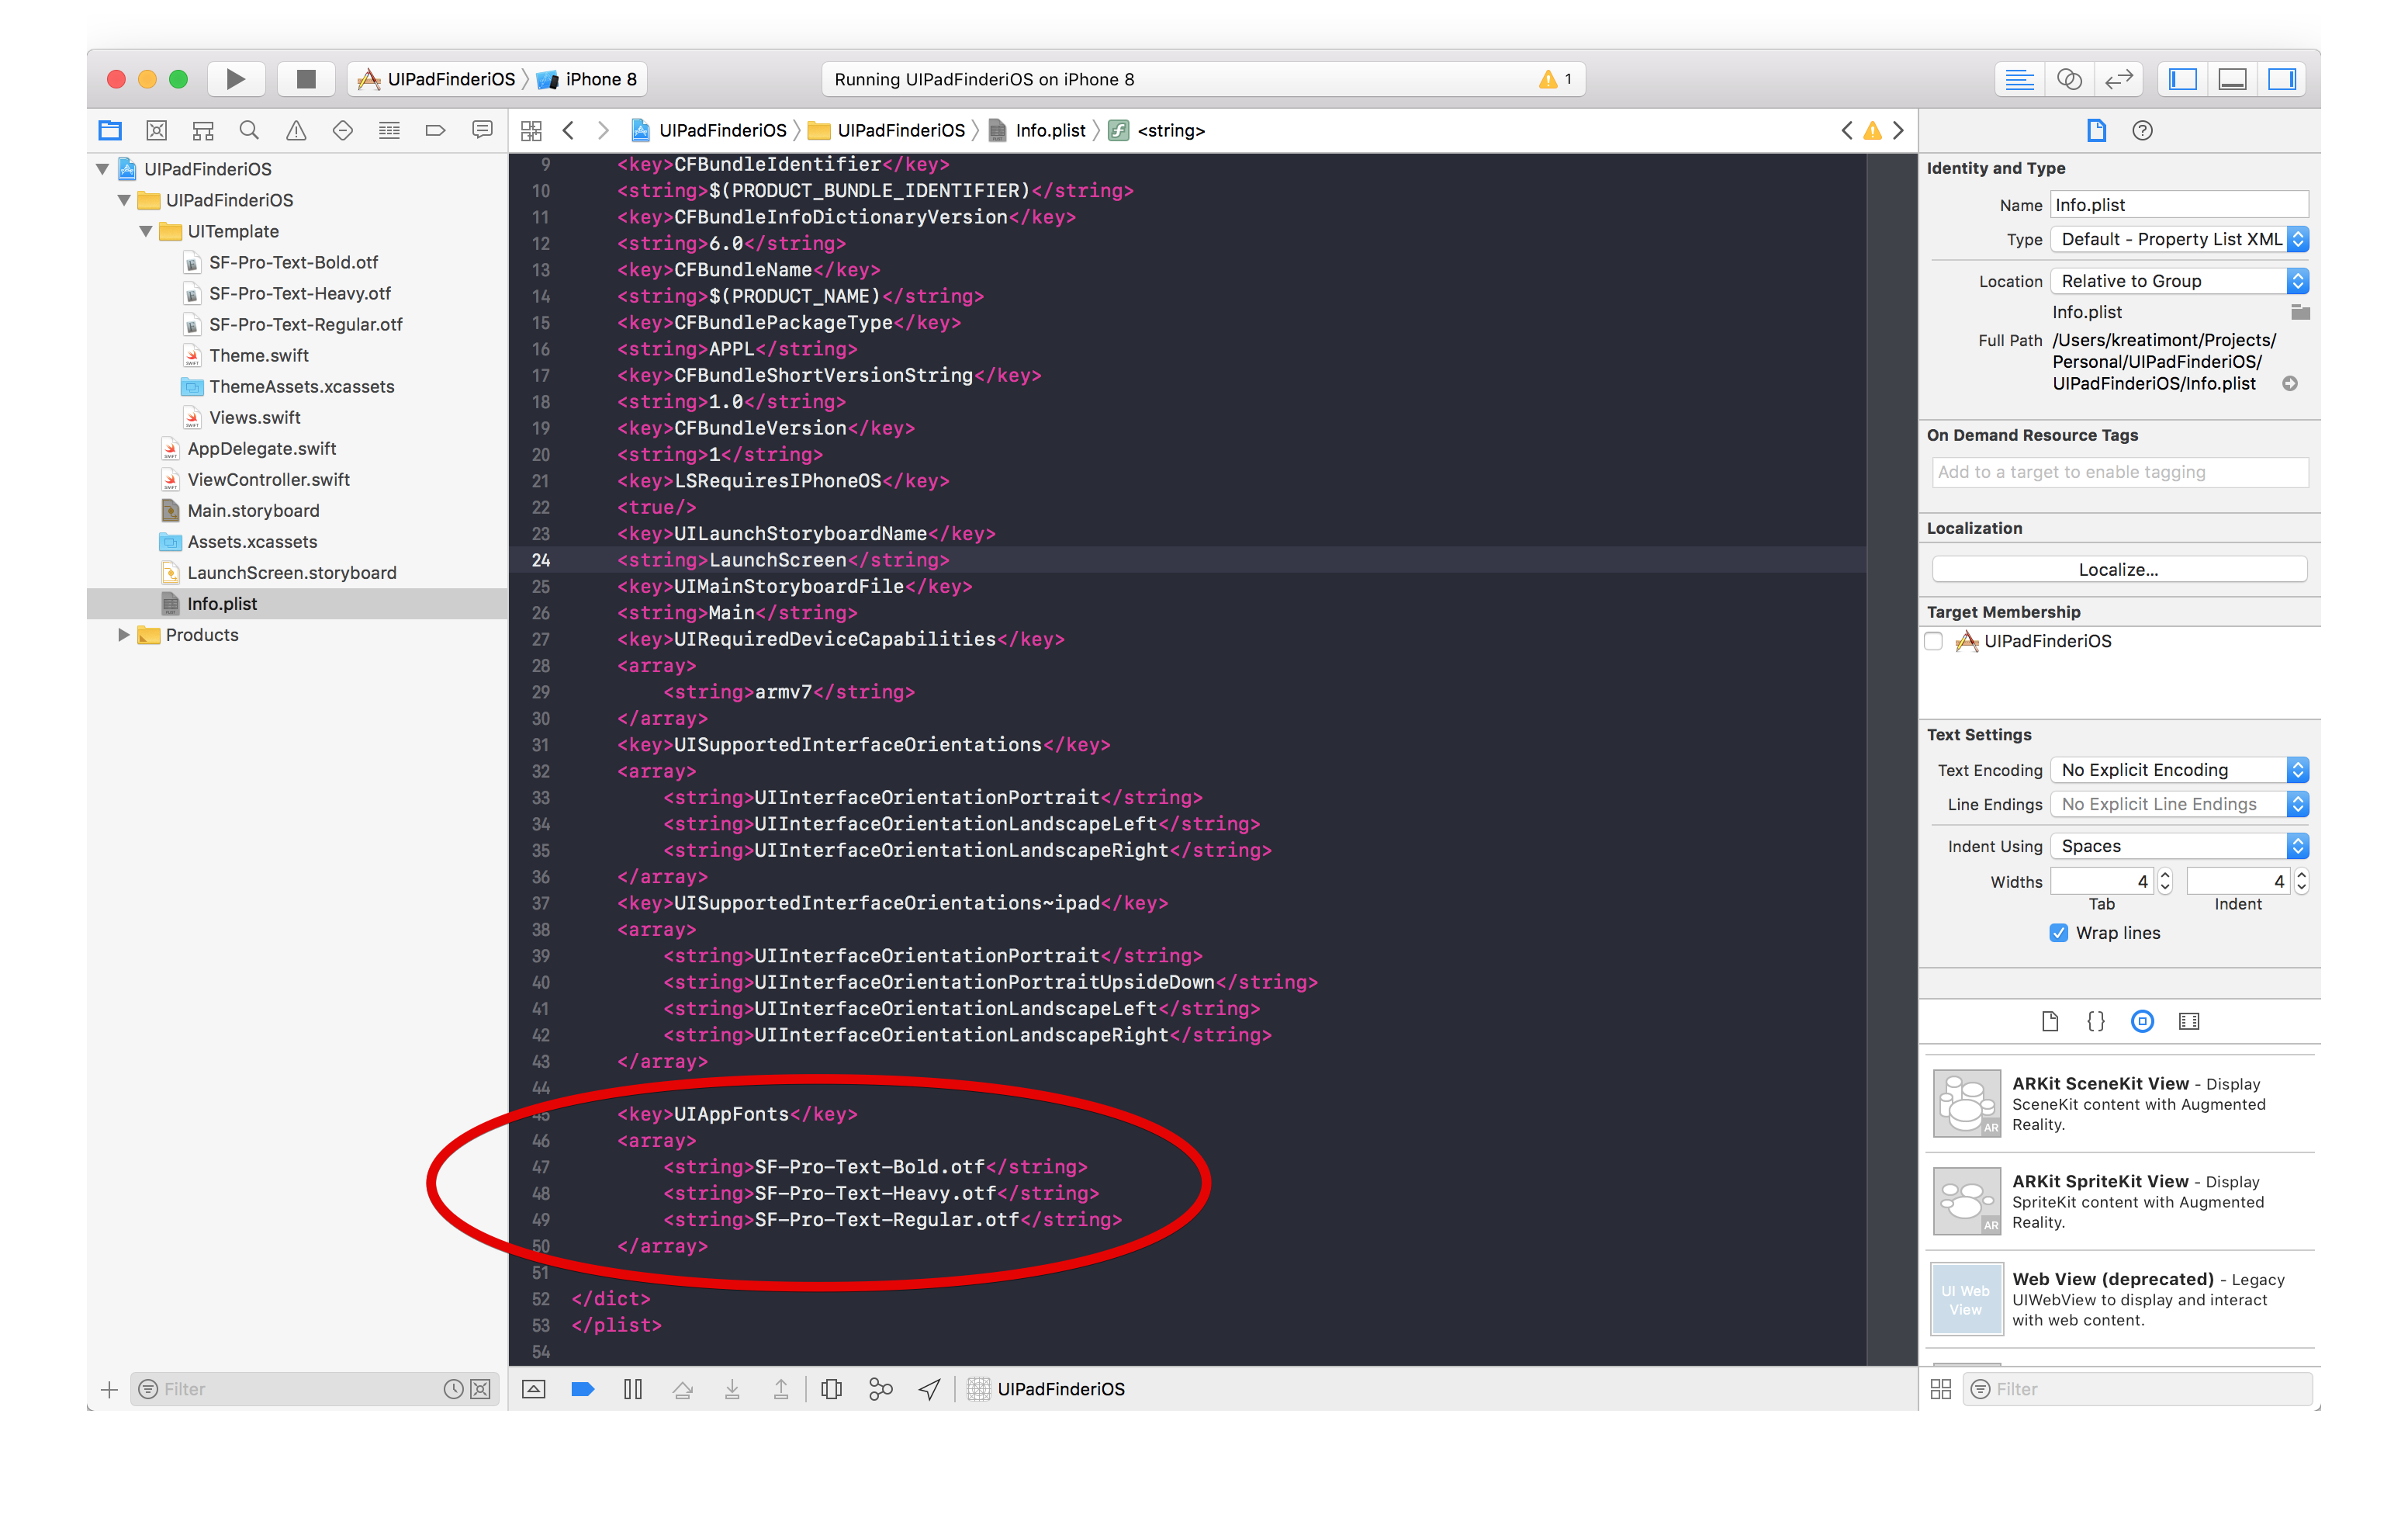This screenshot has width=2408, height=1535.
Task: Open the project navigator folder icon
Action: (110, 130)
